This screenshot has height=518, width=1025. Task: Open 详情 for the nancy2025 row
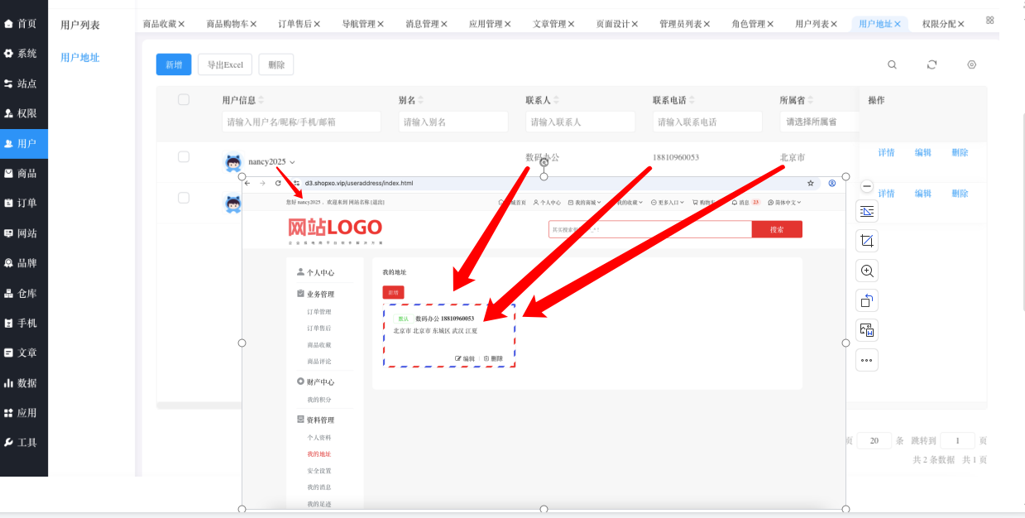click(886, 152)
